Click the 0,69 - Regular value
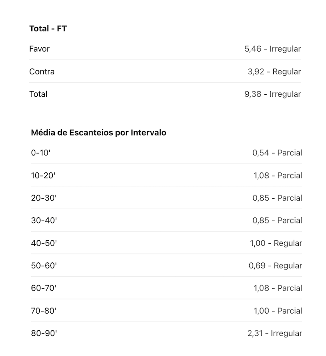Screen dimensions: 326x356 click(x=275, y=266)
